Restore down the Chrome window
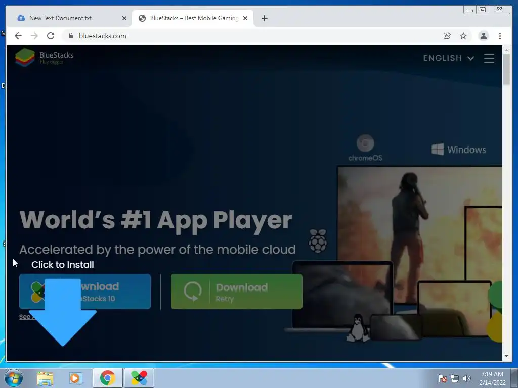The width and height of the screenshot is (518, 388). coord(483,10)
